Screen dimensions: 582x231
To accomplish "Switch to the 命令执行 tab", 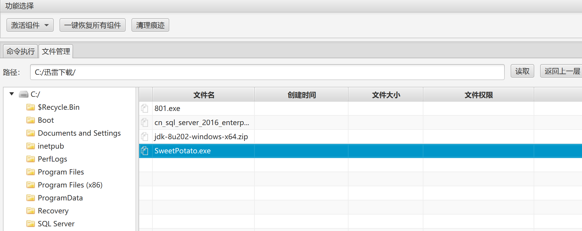I will pos(20,51).
